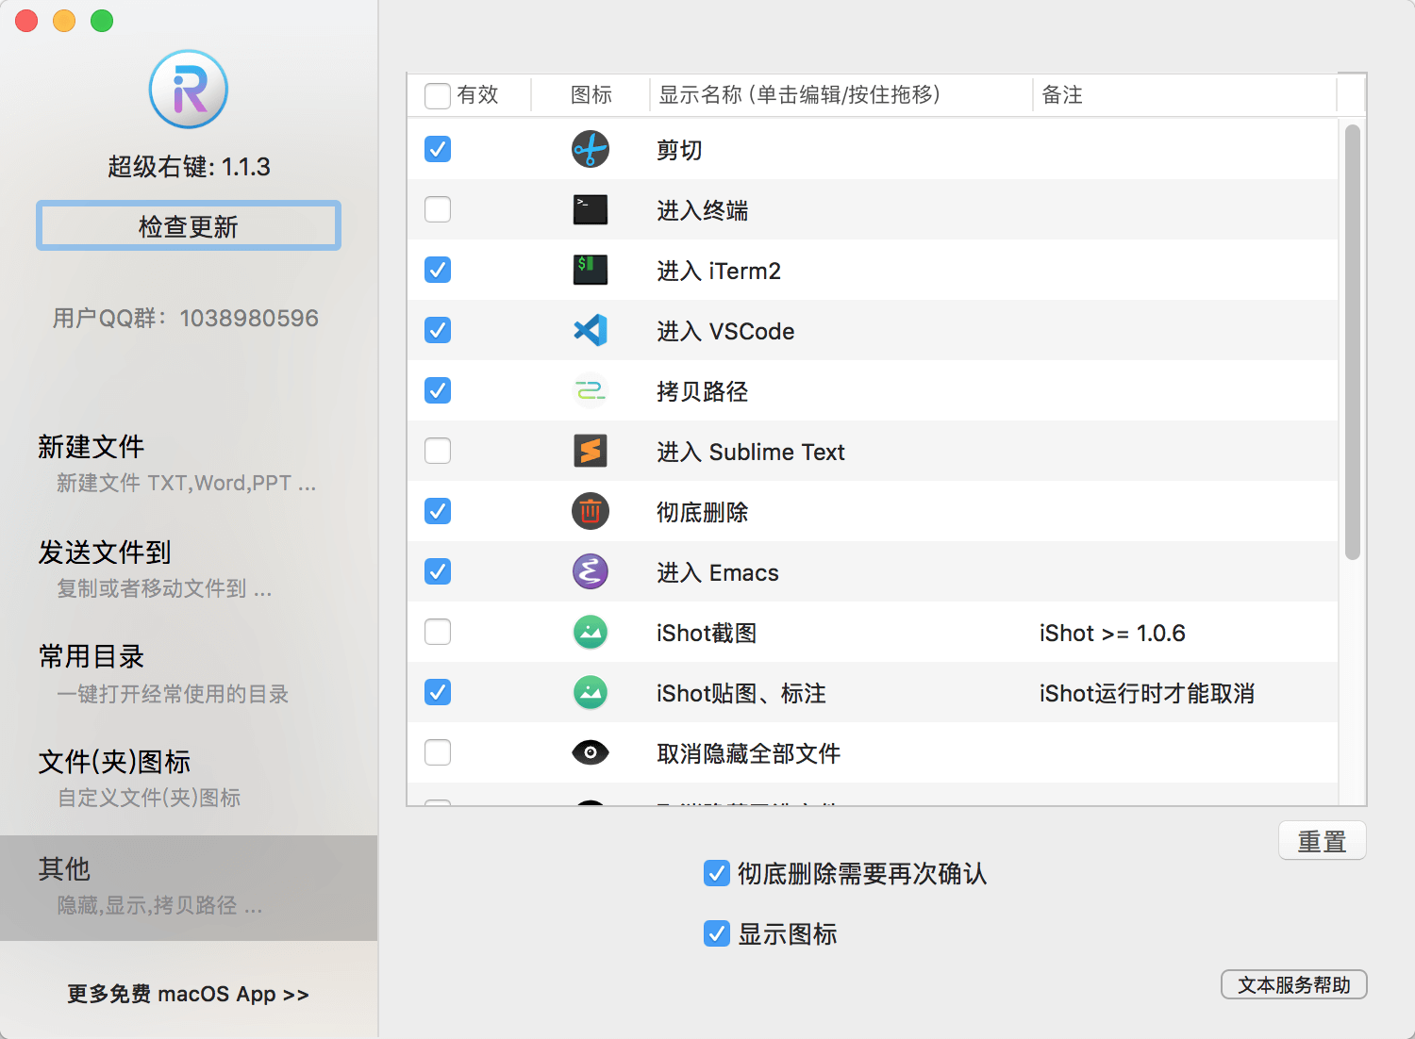Click the purple Emacs icon

pos(591,571)
